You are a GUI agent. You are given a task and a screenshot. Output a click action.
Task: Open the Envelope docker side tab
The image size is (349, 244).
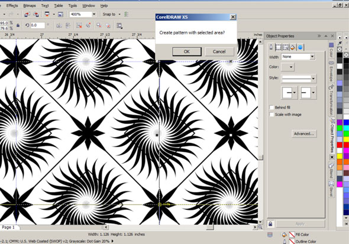click(331, 71)
